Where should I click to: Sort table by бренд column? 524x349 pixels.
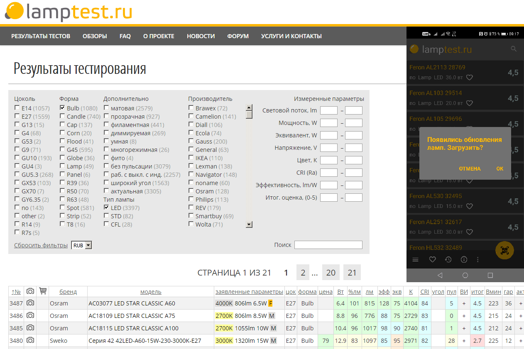click(68, 292)
